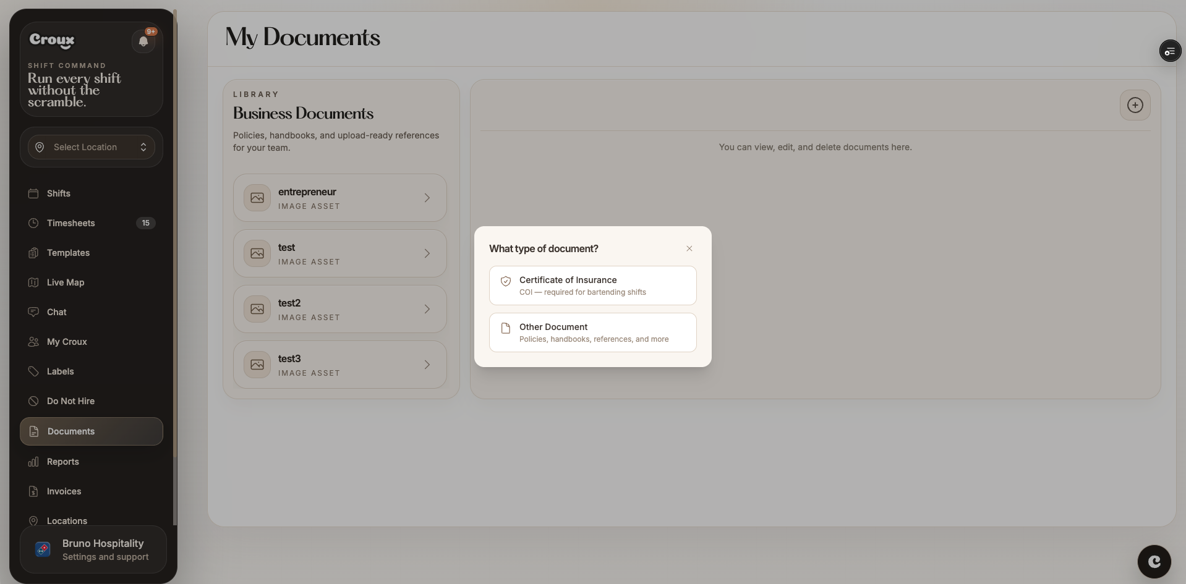The image size is (1186, 584).
Task: Click the My Croux people icon
Action: [x=33, y=342]
